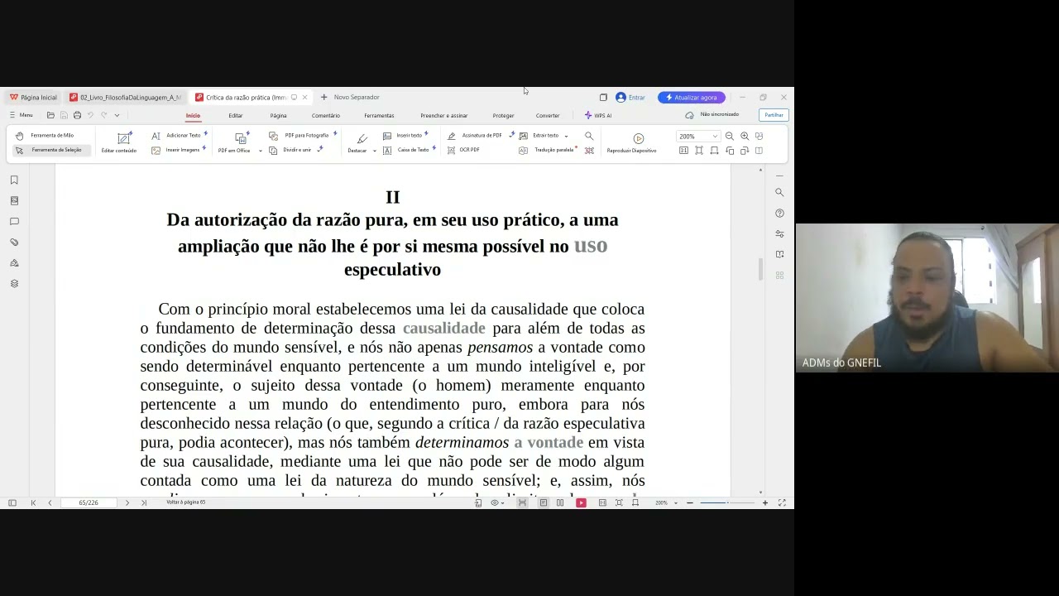The width and height of the screenshot is (1059, 596).
Task: Click the Atualizar agora button
Action: click(692, 97)
